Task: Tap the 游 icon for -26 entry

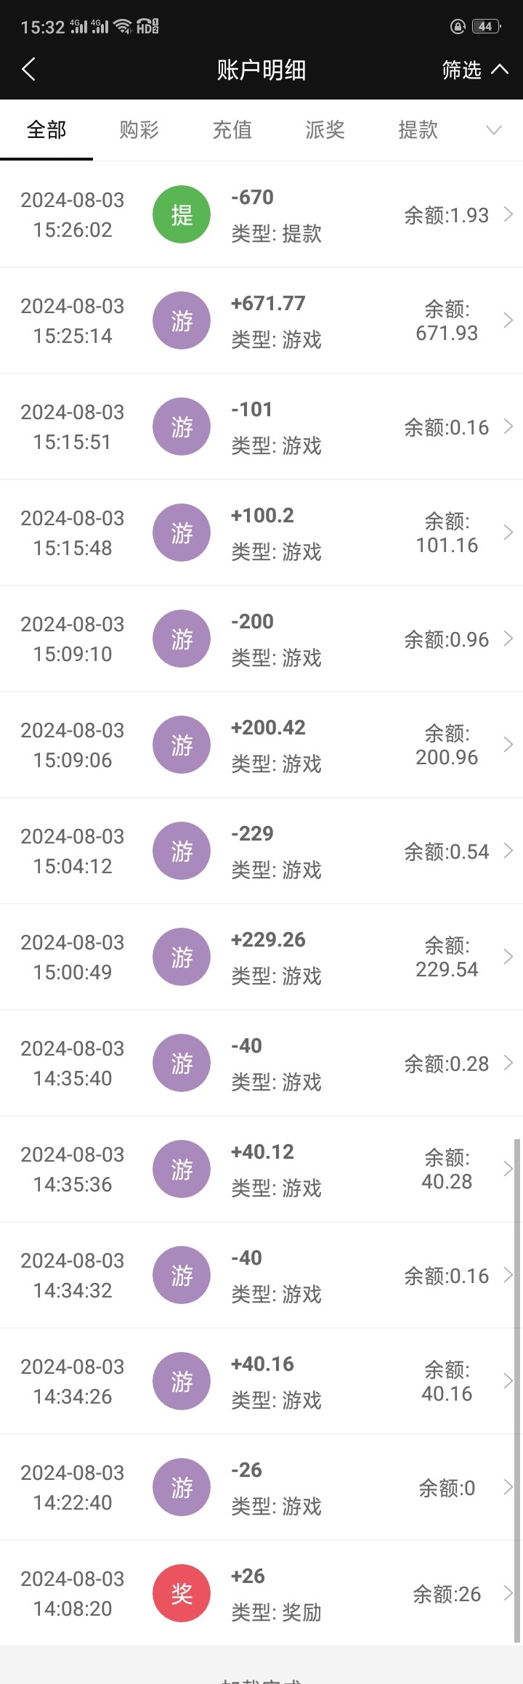Action: [182, 1487]
